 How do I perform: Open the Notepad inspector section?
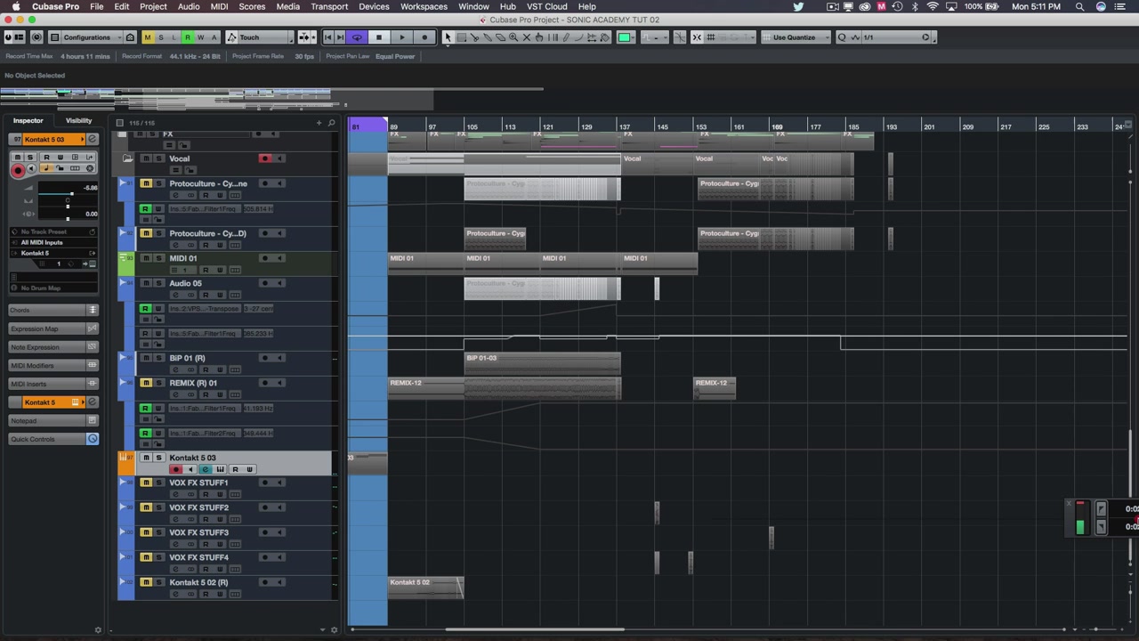pyautogui.click(x=53, y=420)
